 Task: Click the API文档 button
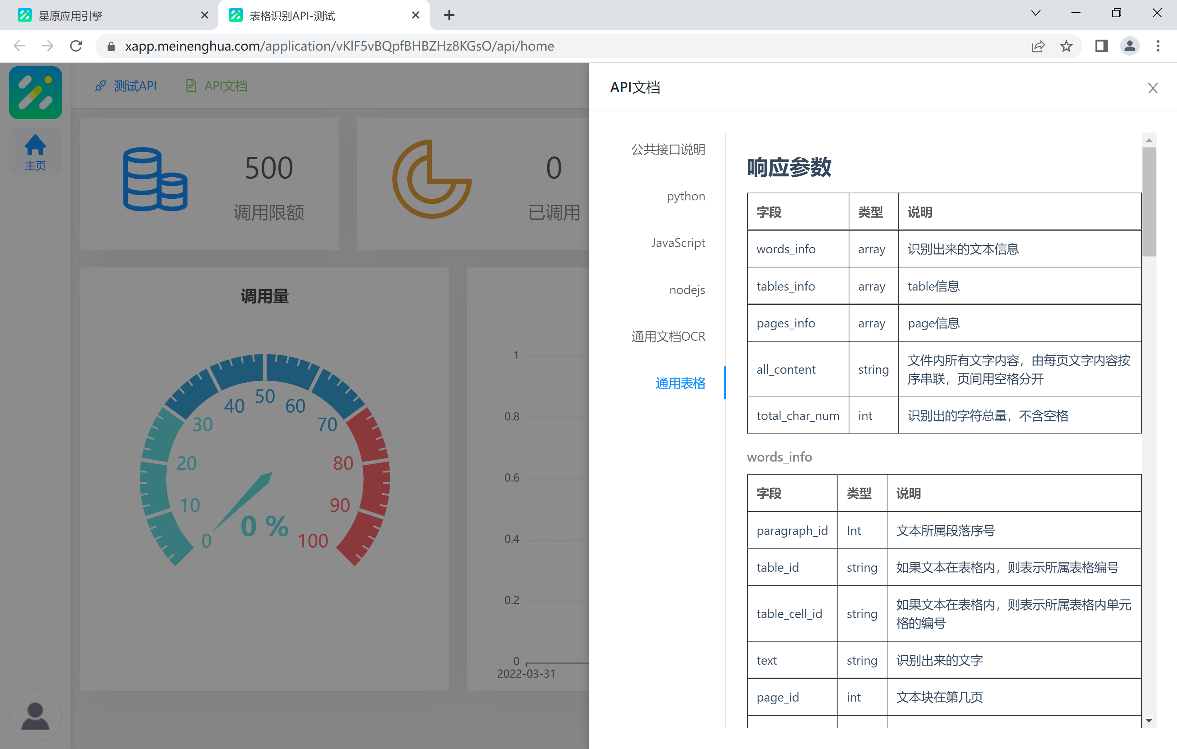pos(217,86)
